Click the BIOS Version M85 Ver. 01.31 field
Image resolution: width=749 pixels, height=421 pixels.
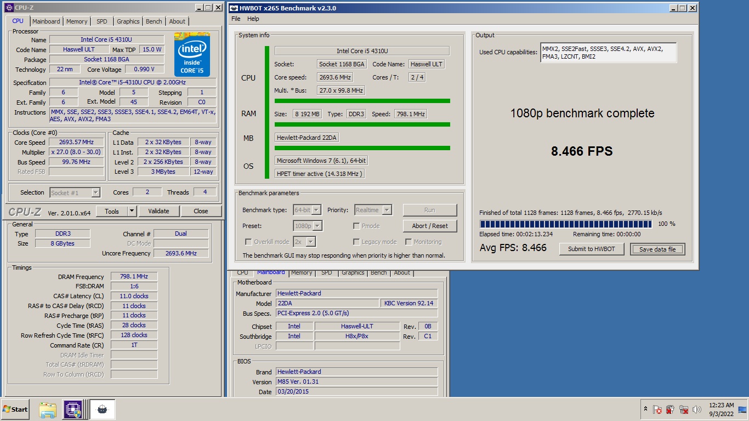[x=356, y=382]
